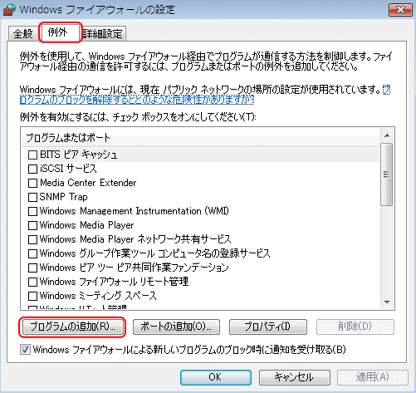Click the プログラムの追加(R)... button
This screenshot has width=416, height=393.
pyautogui.click(x=72, y=327)
